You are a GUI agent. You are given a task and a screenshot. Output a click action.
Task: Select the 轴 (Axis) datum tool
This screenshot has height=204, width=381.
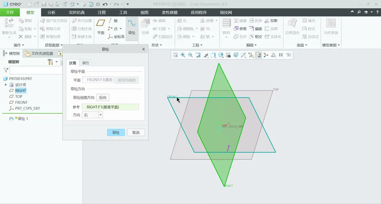tap(113, 21)
